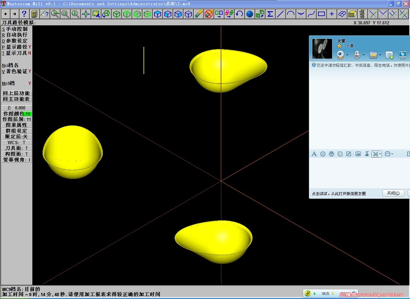
Task: Toggle 着色验证 (shaded verify) option
Action: coord(17,71)
